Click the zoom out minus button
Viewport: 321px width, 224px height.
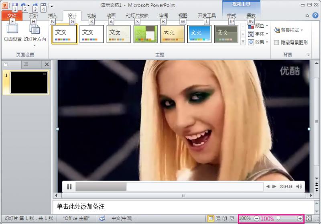[x=256, y=218]
